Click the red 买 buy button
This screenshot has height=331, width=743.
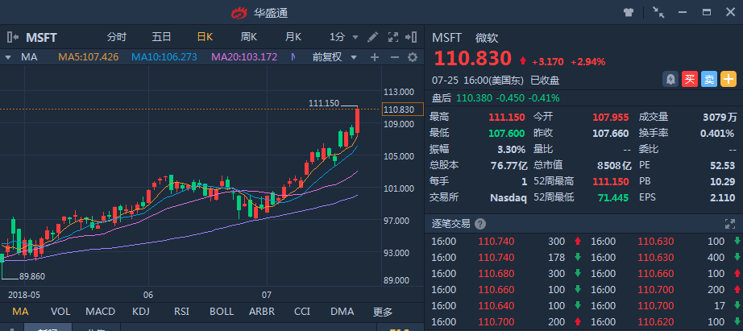[690, 79]
